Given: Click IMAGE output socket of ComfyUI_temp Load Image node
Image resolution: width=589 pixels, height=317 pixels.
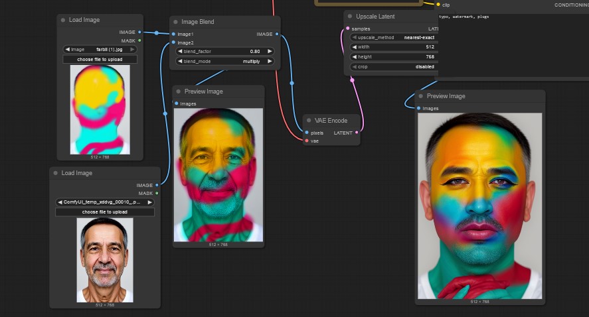Looking at the screenshot, I should point(157,185).
